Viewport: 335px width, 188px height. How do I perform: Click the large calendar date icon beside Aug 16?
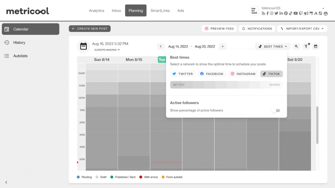83,46
